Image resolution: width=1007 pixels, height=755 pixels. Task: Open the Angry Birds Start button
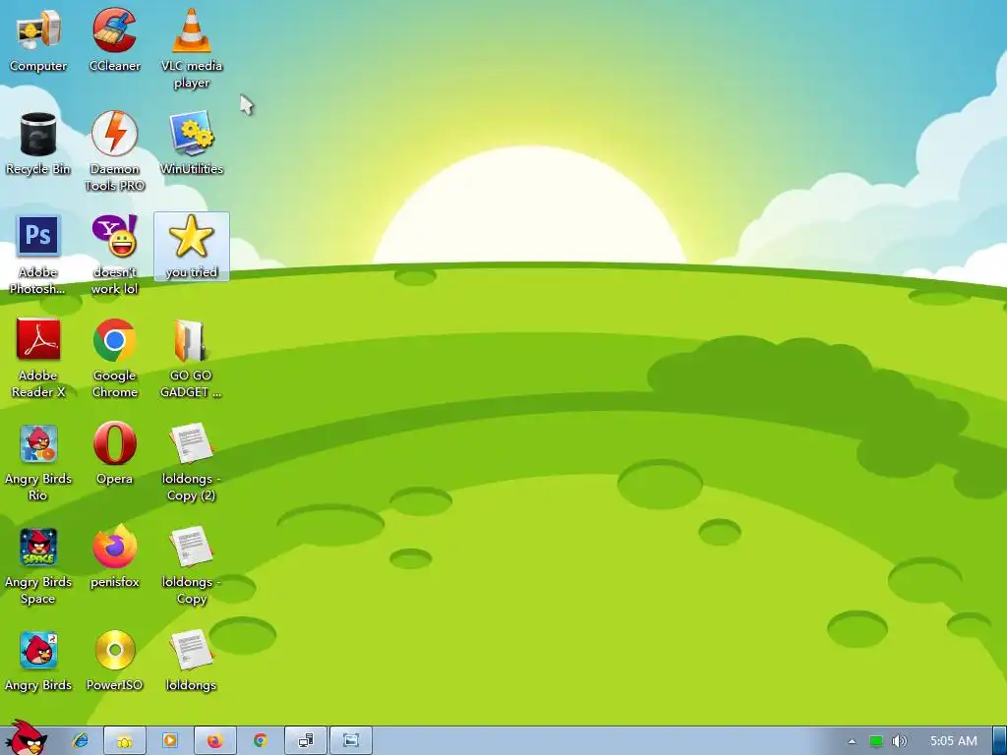(26, 738)
